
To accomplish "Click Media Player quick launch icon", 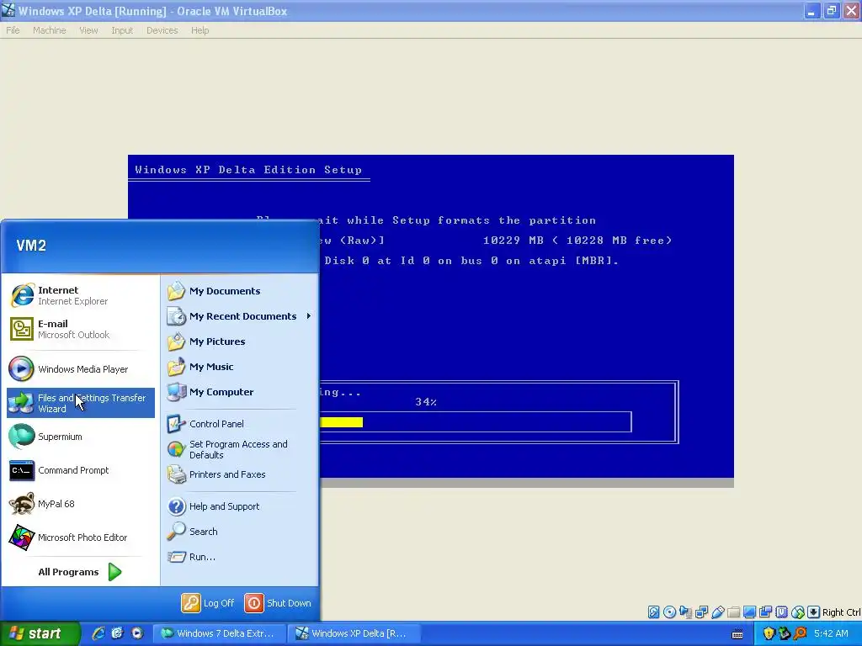I will [x=137, y=633].
